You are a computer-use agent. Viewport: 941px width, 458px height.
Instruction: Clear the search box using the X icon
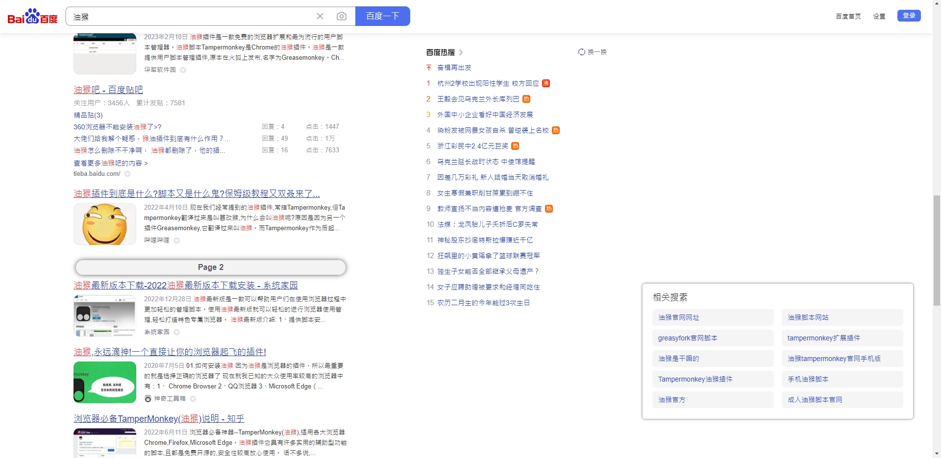coord(320,16)
